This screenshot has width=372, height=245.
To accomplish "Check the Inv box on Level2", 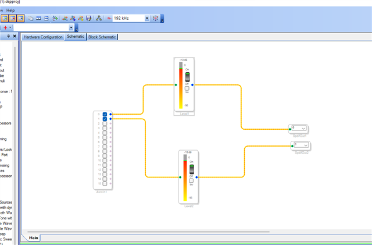I will click(191, 181).
